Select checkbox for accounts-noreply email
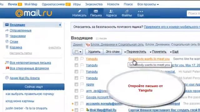The height and width of the screenshot is (112, 200). (76, 104)
